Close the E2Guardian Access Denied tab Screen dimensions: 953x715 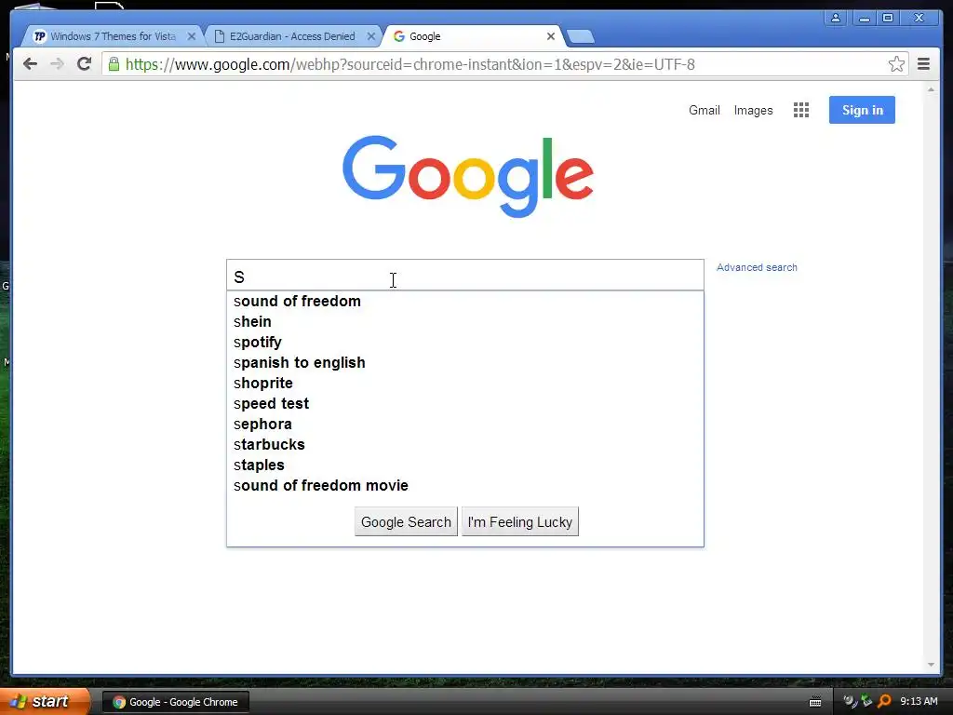(370, 36)
